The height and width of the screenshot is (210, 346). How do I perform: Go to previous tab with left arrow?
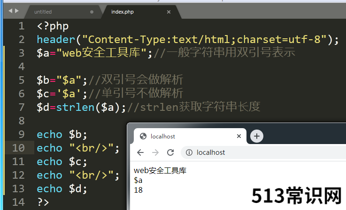pos(10,11)
